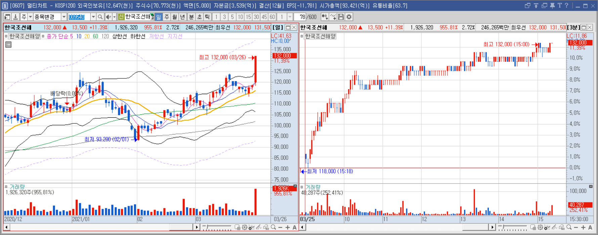
Task: Click gear icon under the daily chart
Action: [x=245, y=228]
